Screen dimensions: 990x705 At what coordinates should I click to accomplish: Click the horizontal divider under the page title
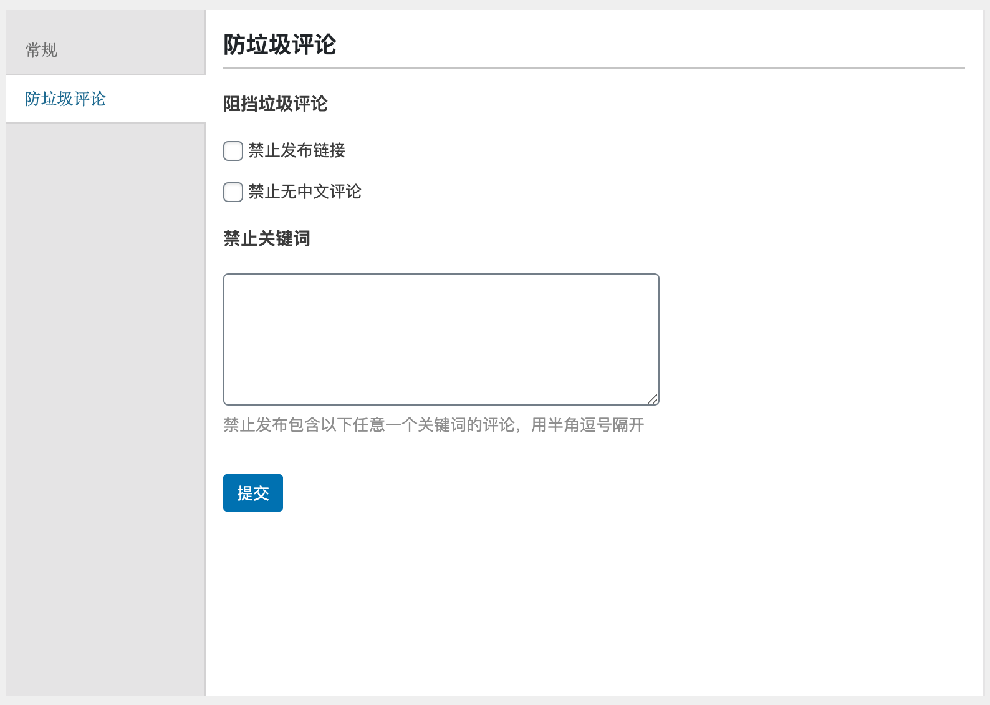pos(594,68)
